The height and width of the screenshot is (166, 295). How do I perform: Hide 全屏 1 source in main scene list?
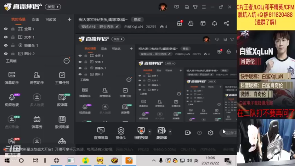[6, 29]
